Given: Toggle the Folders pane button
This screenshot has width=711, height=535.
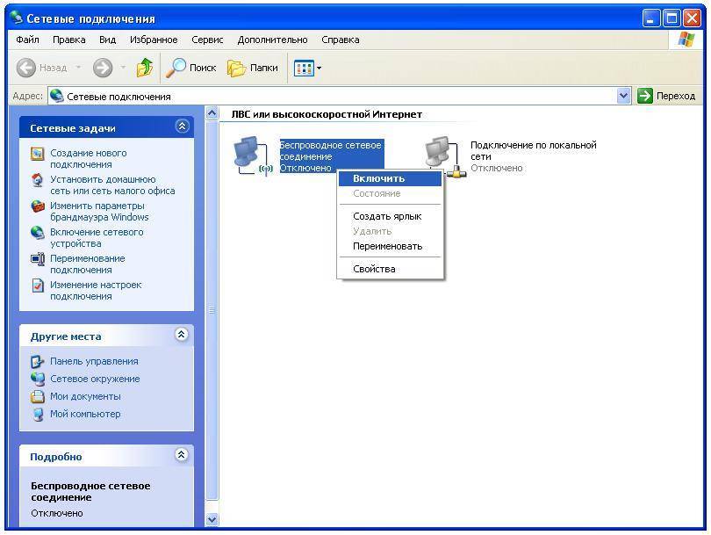Looking at the screenshot, I should (253, 68).
